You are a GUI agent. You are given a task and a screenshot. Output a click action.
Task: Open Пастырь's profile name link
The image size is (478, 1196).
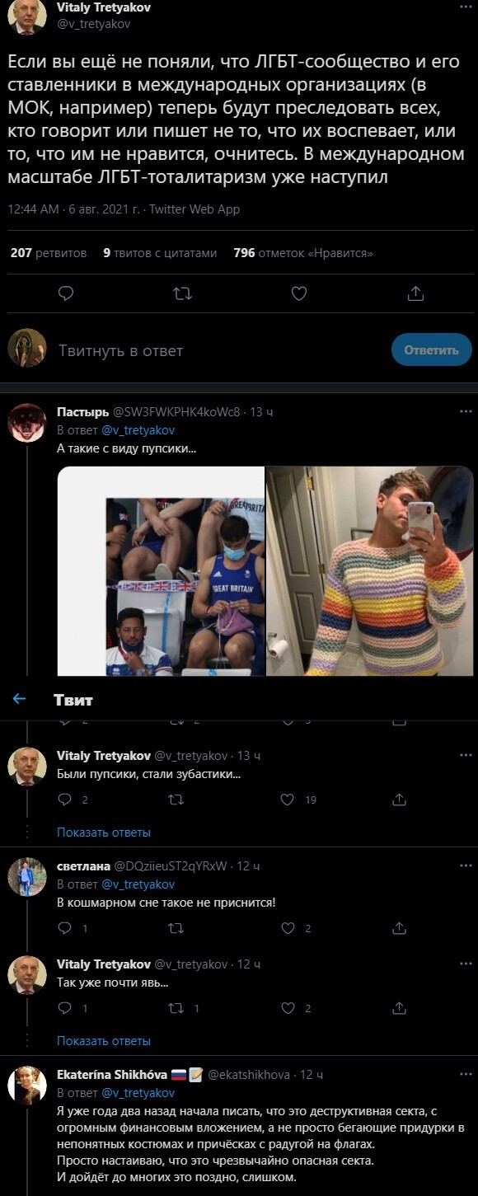click(82, 411)
